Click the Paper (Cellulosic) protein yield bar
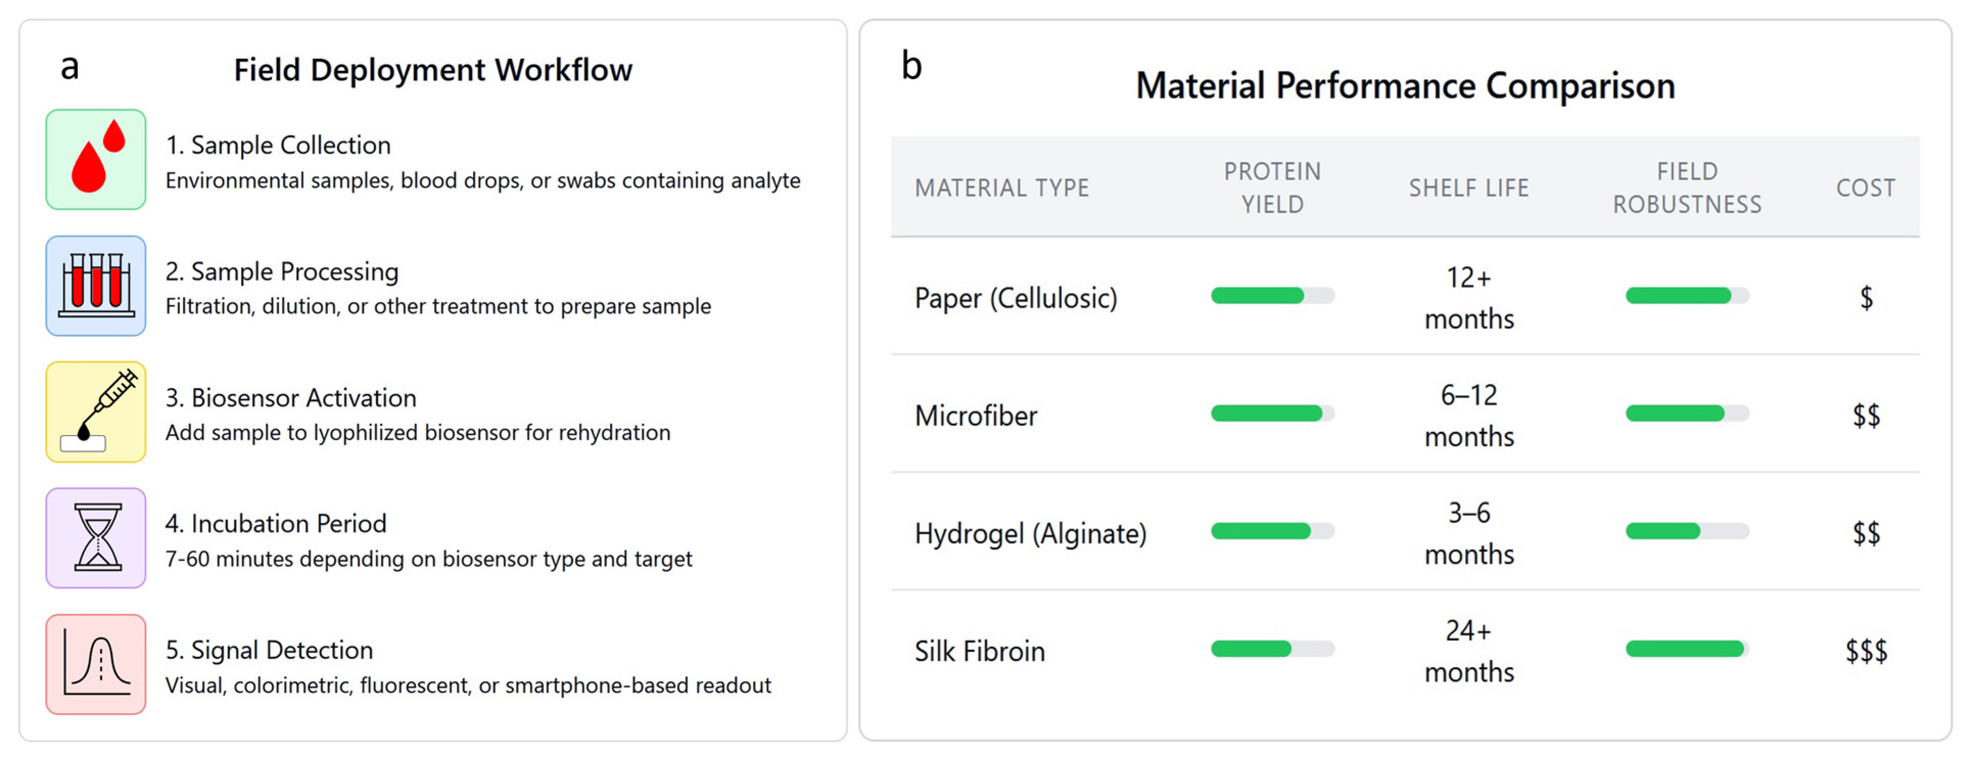This screenshot has width=1967, height=757. point(1272,296)
